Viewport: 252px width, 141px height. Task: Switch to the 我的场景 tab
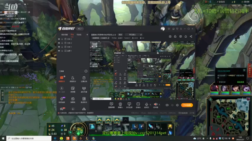point(65,35)
